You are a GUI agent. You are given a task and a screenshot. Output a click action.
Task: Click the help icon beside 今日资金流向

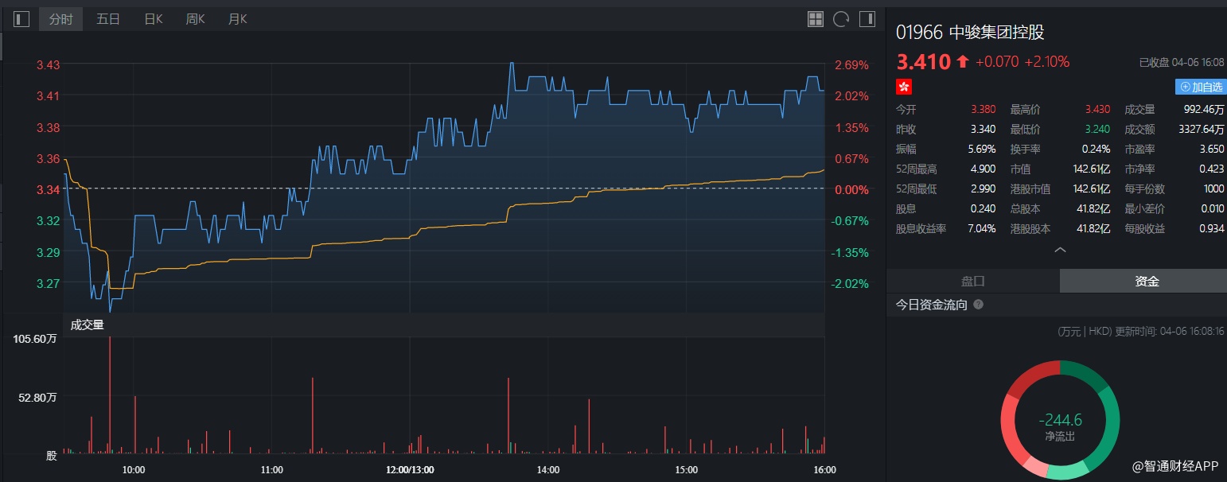(979, 305)
